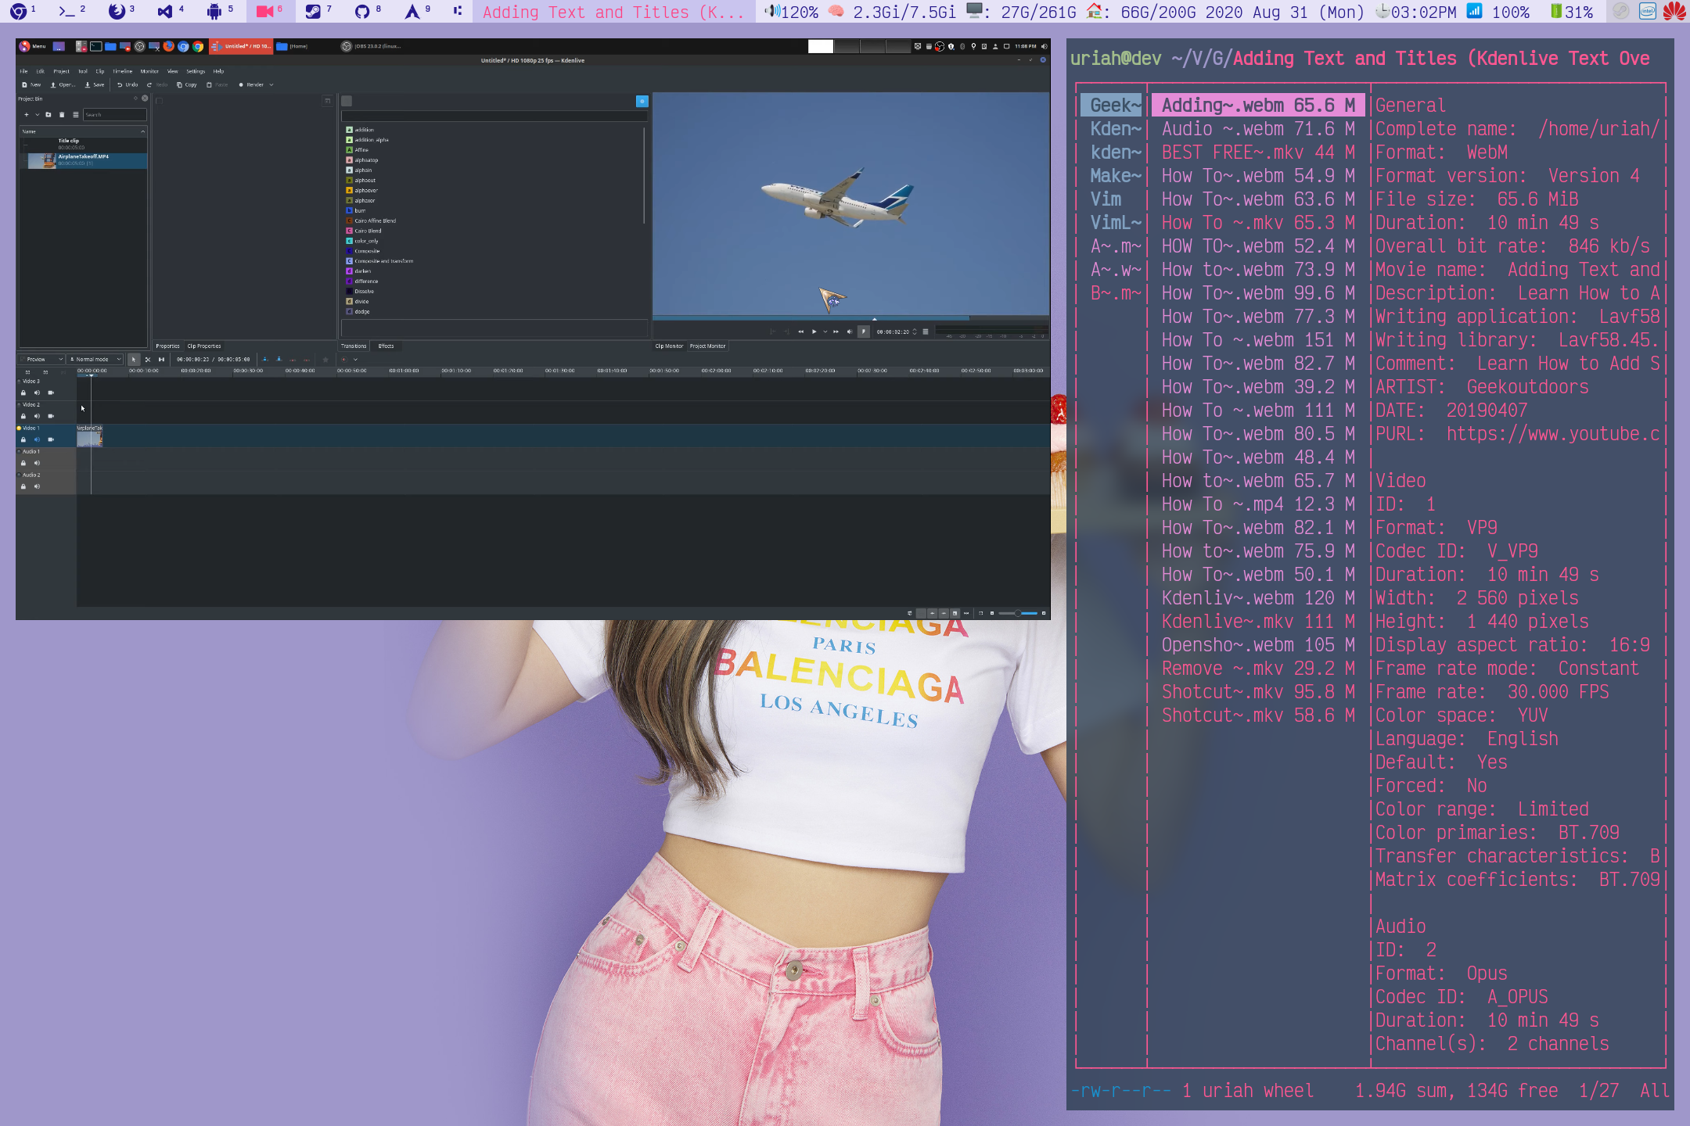
Task: Switch to the Clip Monitor tab
Action: point(669,346)
